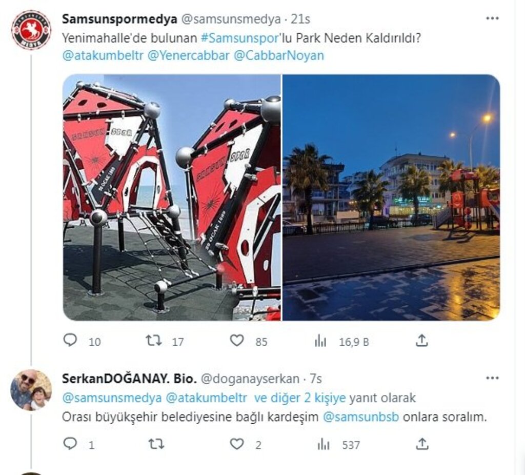This screenshot has width=525, height=475.
Task: Expand 've diğer 2 kişiye' recipients
Action: click(299, 398)
